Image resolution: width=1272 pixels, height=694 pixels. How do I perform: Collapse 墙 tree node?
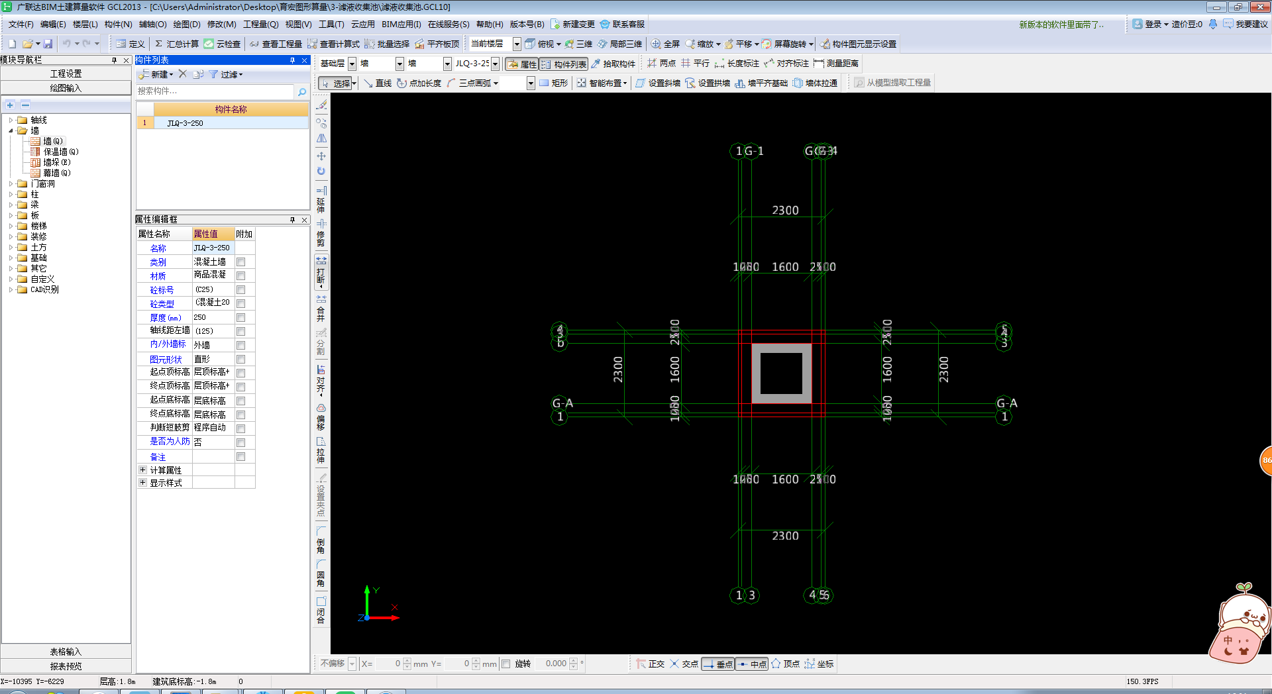11,130
